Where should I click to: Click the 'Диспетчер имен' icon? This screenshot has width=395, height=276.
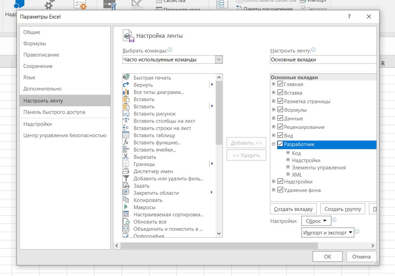(126, 171)
